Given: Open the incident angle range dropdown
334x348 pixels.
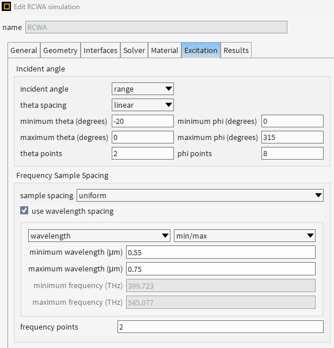Looking at the screenshot, I should (x=143, y=89).
